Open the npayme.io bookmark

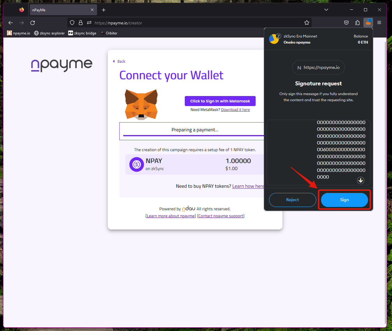click(19, 33)
